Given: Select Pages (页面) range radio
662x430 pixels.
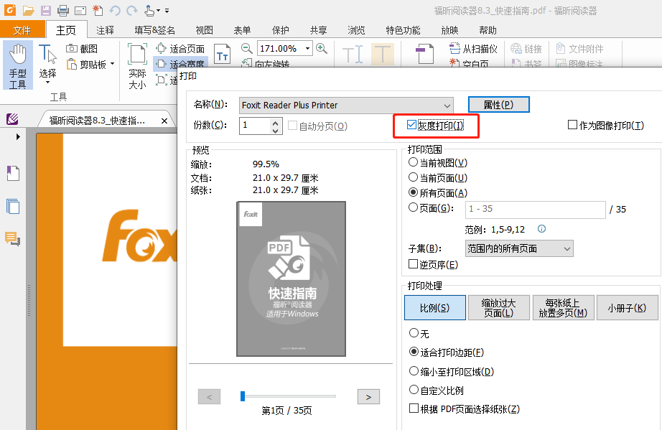Looking at the screenshot, I should tap(414, 207).
